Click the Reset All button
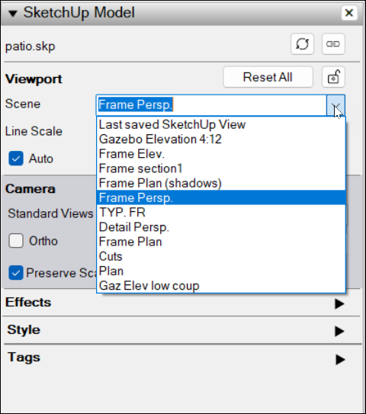Viewport: 366px width, 414px height. pyautogui.click(x=268, y=77)
